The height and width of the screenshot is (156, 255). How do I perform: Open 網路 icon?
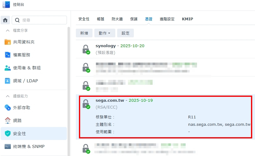point(8,120)
